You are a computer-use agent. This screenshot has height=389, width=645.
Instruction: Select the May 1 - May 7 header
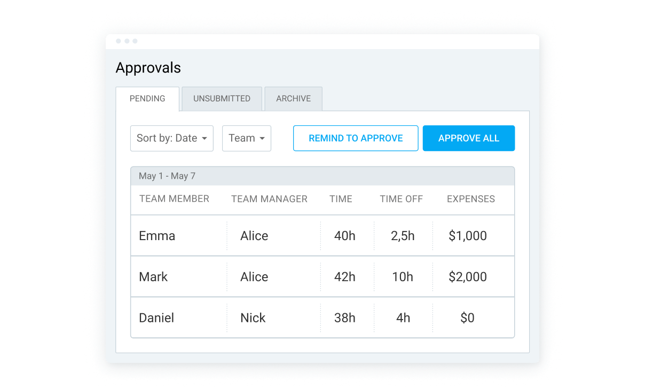tap(322, 176)
